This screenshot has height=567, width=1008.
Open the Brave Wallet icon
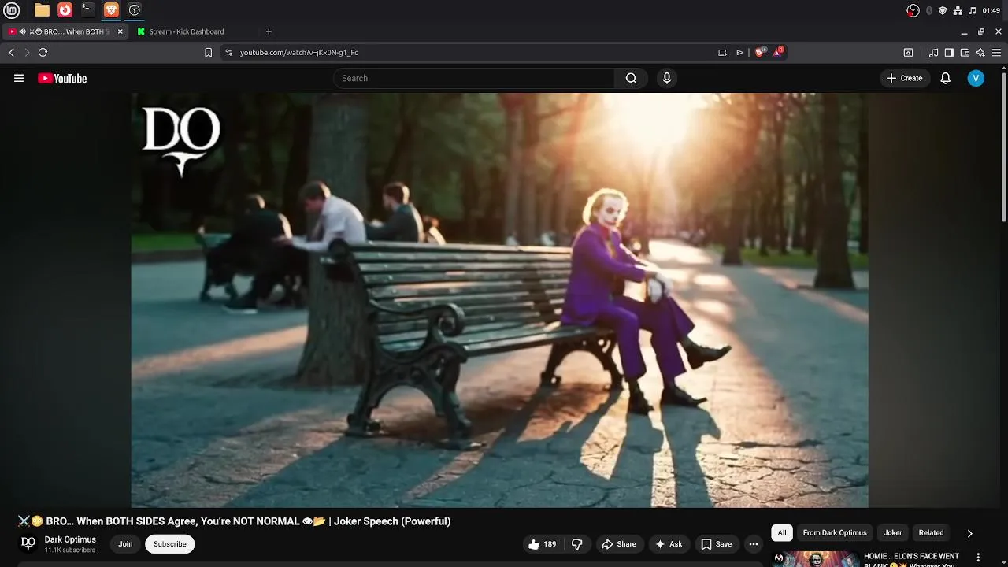[x=965, y=53]
